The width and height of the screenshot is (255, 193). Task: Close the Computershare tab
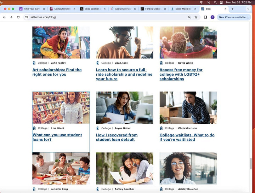[74, 9]
